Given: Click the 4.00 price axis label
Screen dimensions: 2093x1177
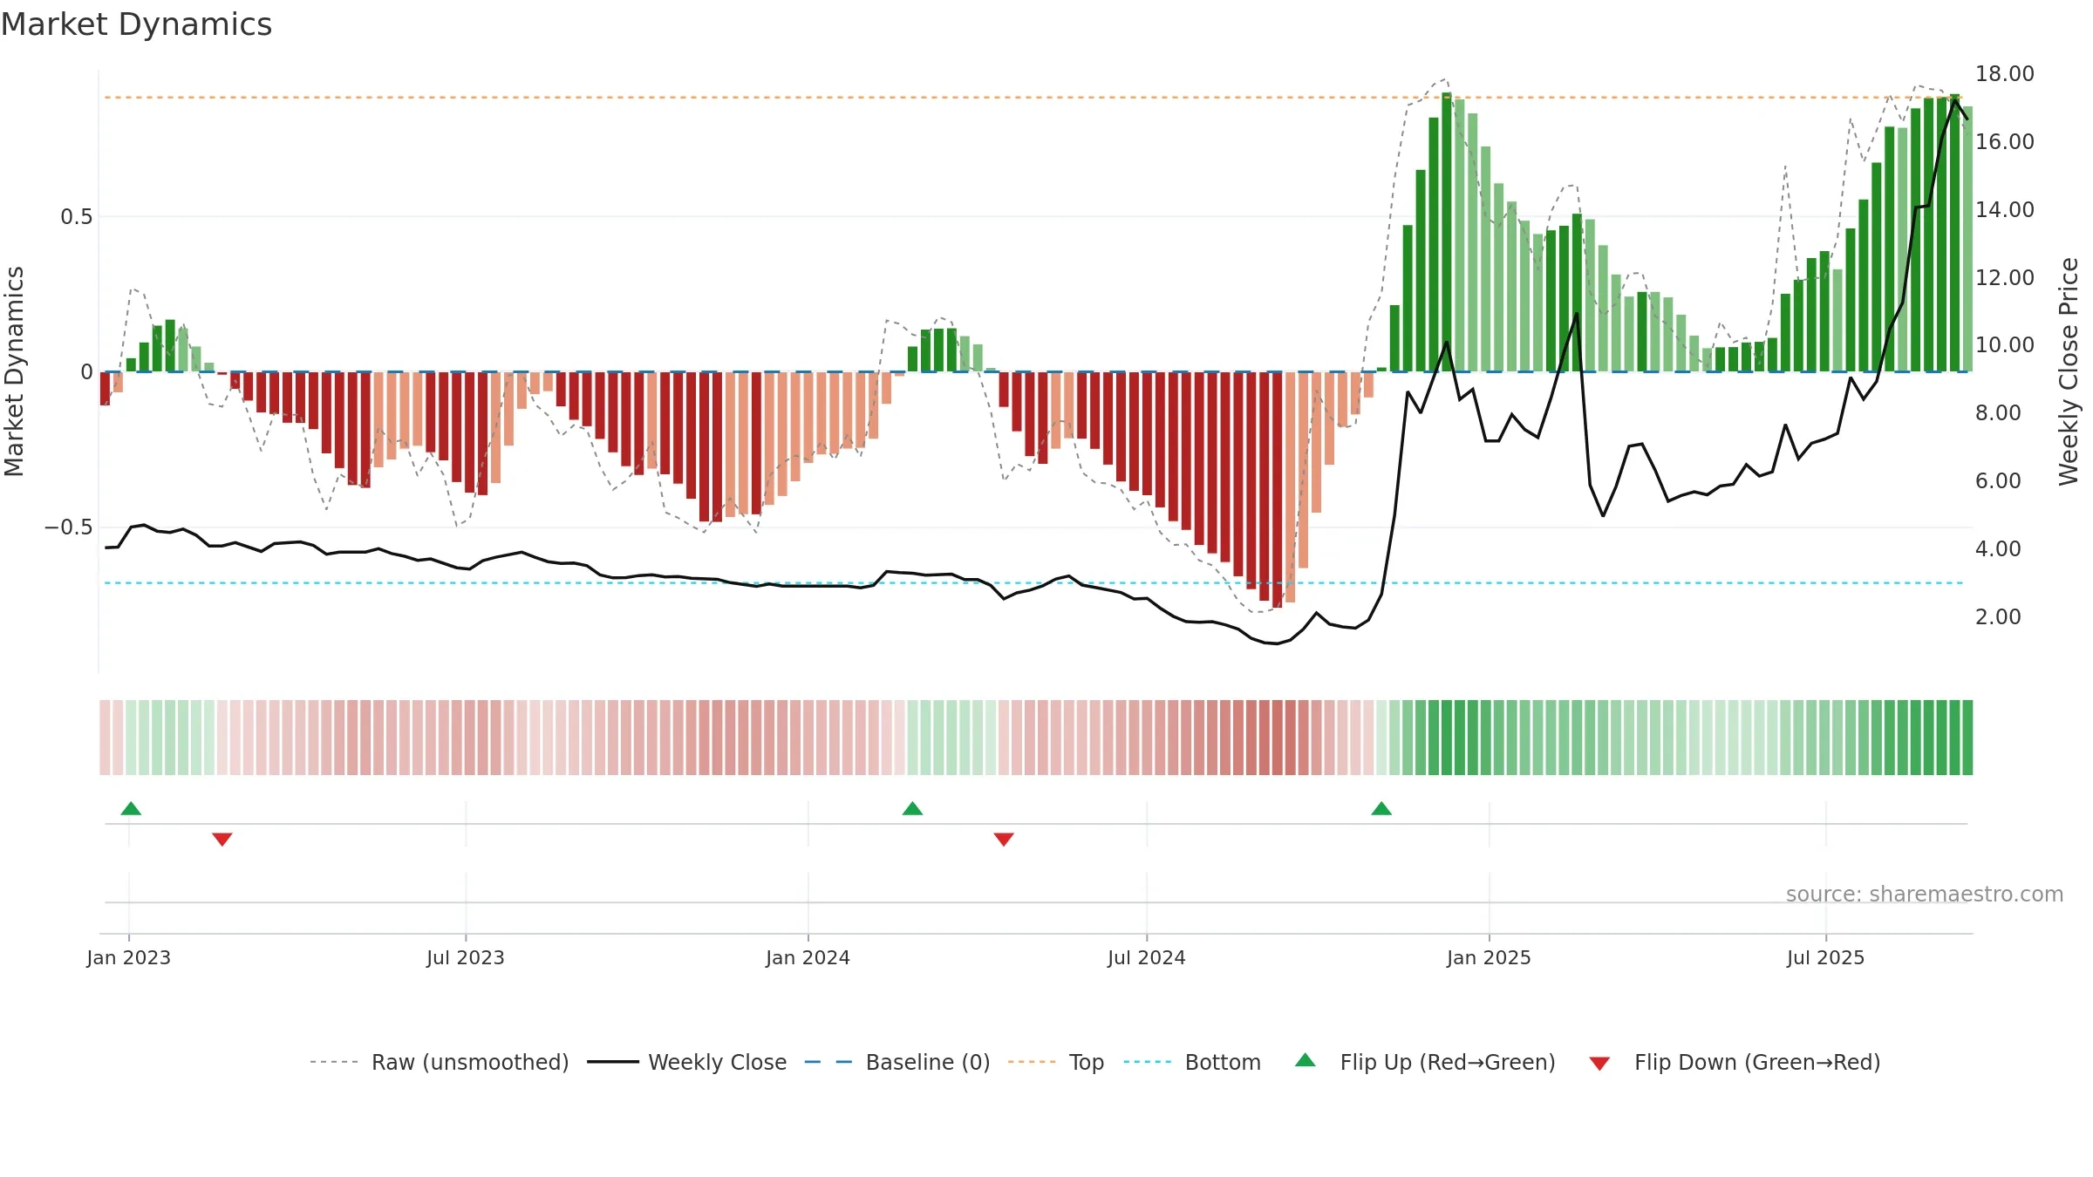Looking at the screenshot, I should (x=1998, y=548).
